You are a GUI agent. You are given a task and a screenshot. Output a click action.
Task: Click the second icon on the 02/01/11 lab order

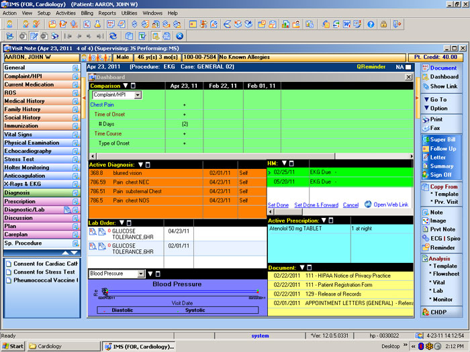pyautogui.click(x=102, y=246)
